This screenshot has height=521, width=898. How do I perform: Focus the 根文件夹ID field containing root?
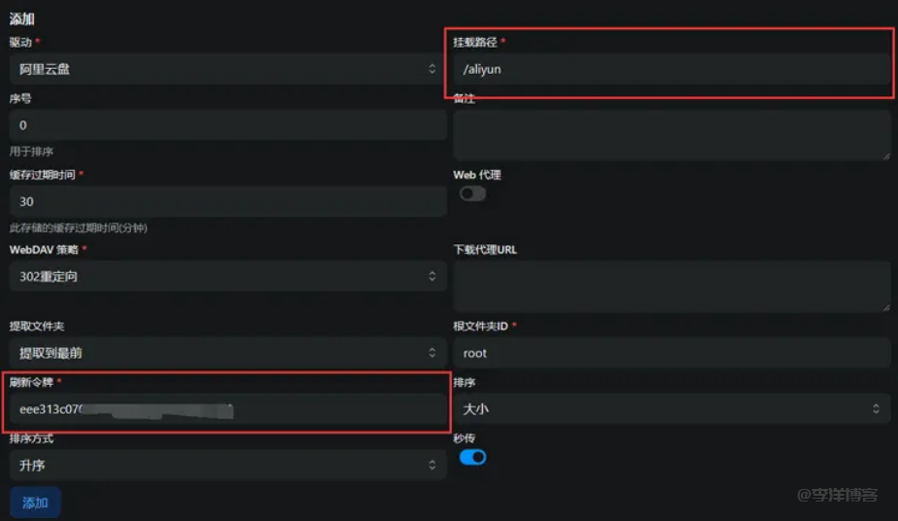point(671,353)
